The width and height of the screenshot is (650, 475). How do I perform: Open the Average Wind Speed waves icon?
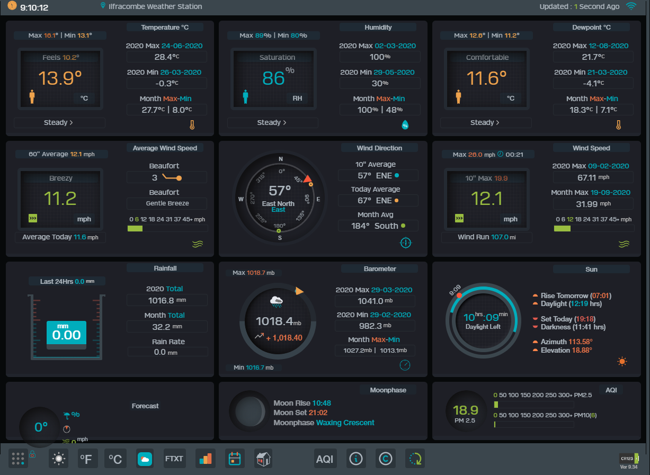pos(198,244)
